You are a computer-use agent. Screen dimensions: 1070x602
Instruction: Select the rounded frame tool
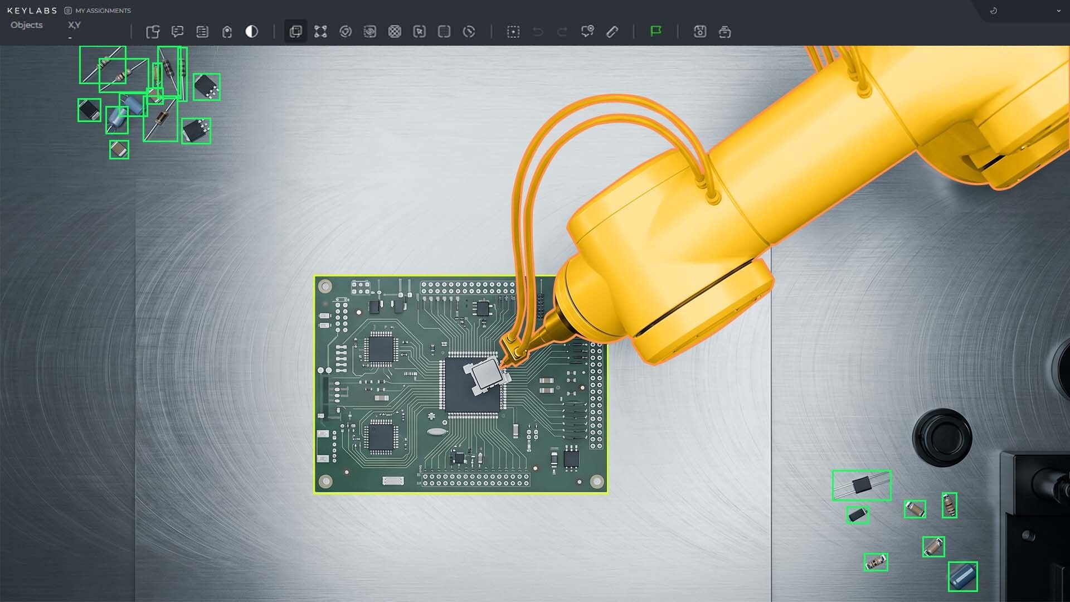click(x=444, y=32)
